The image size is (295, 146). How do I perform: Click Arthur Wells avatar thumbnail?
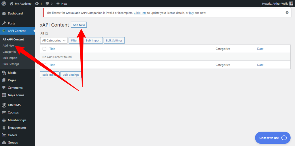291,3
